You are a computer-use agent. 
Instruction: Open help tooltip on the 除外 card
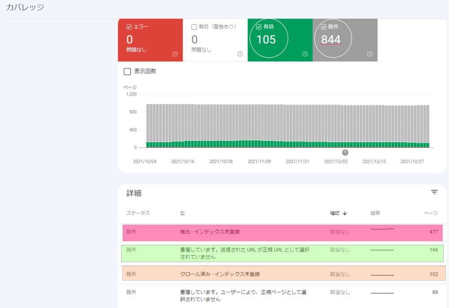[x=369, y=54]
